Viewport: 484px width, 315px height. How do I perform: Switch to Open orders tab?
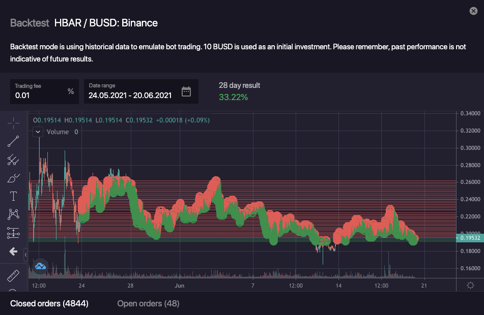(x=148, y=303)
